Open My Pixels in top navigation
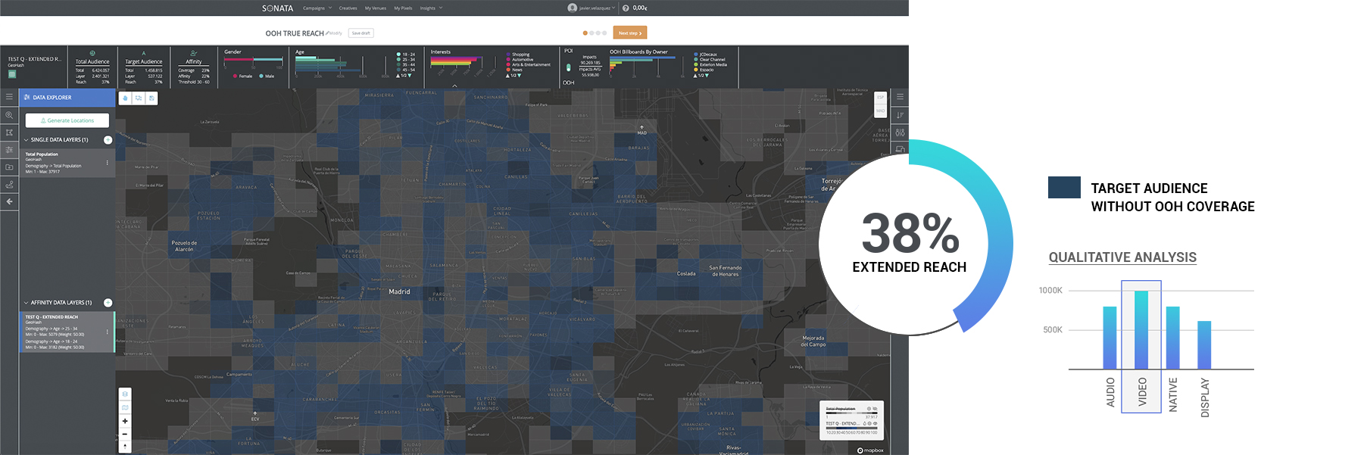The image size is (1364, 455). point(403,8)
